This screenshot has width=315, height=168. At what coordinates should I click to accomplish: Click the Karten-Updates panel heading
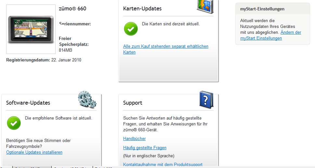coord(142,8)
